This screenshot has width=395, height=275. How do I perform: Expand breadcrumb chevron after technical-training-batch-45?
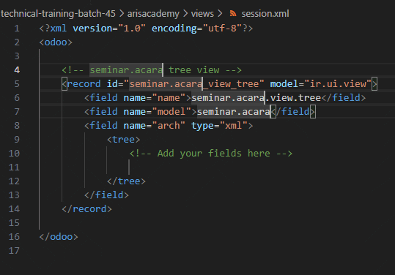pyautogui.click(x=122, y=14)
